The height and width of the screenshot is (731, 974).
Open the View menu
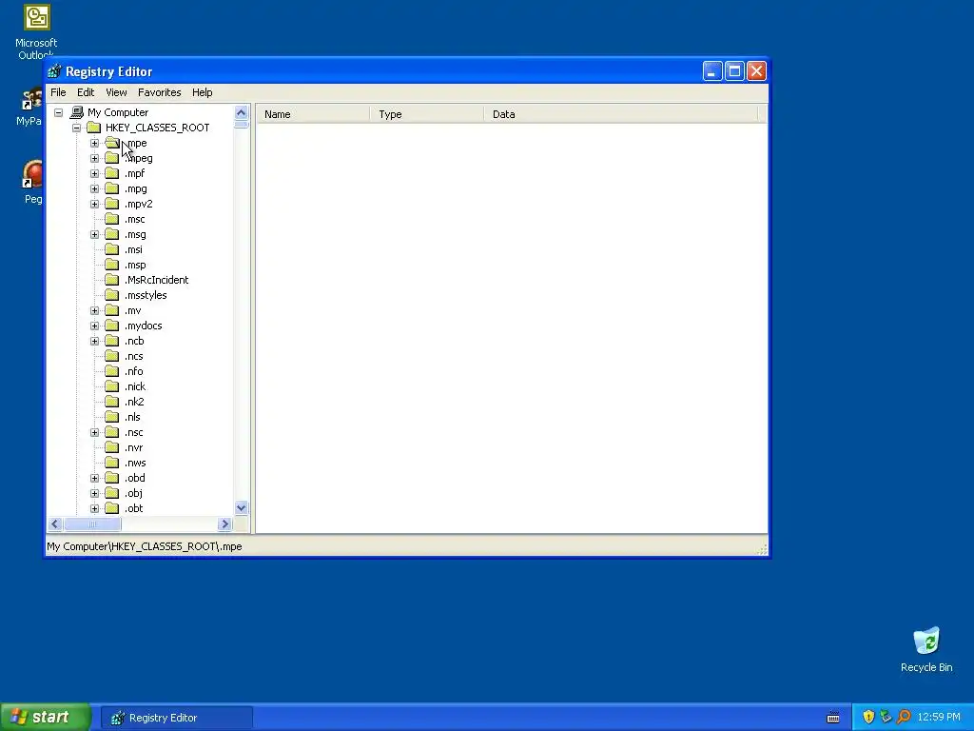[116, 92]
